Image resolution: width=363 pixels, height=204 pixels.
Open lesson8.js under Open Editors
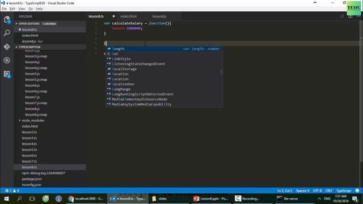tap(50, 41)
